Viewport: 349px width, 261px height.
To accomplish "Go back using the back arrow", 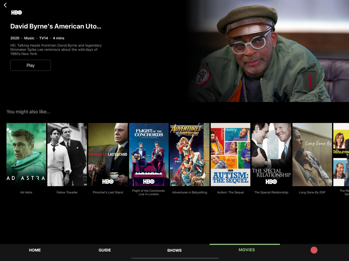I will tap(5, 5).
